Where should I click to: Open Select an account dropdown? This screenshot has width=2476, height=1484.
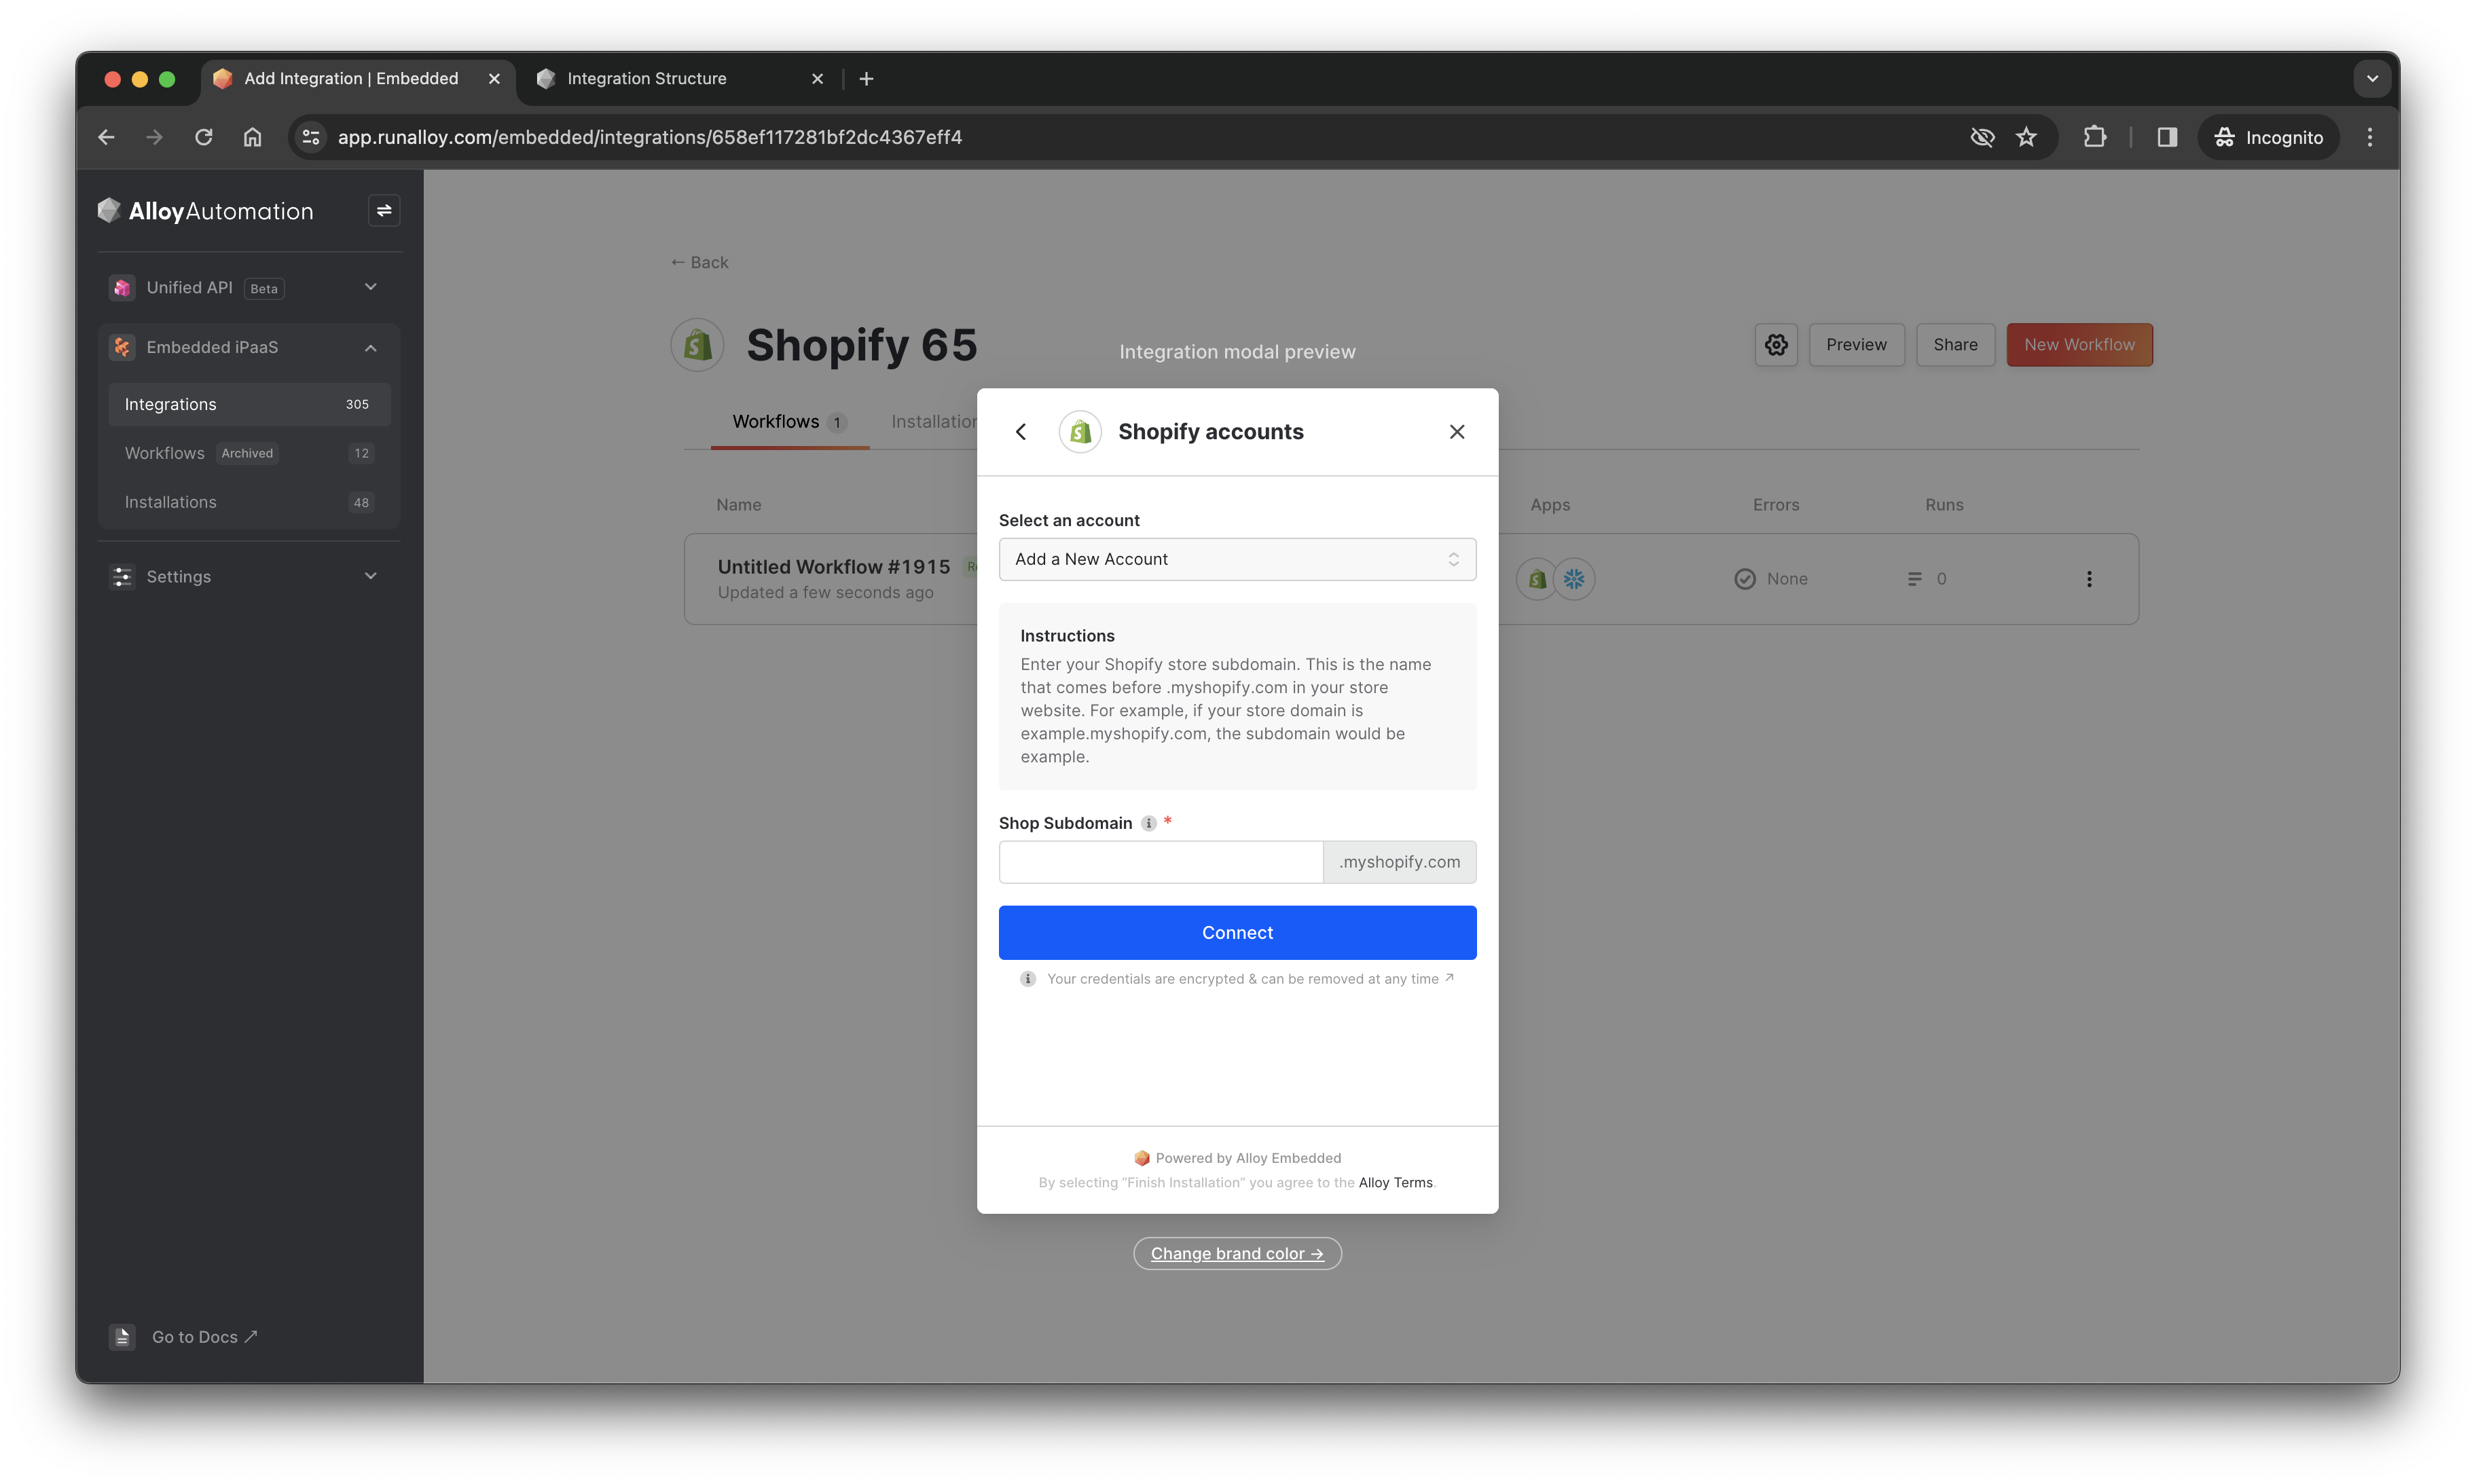click(1237, 559)
